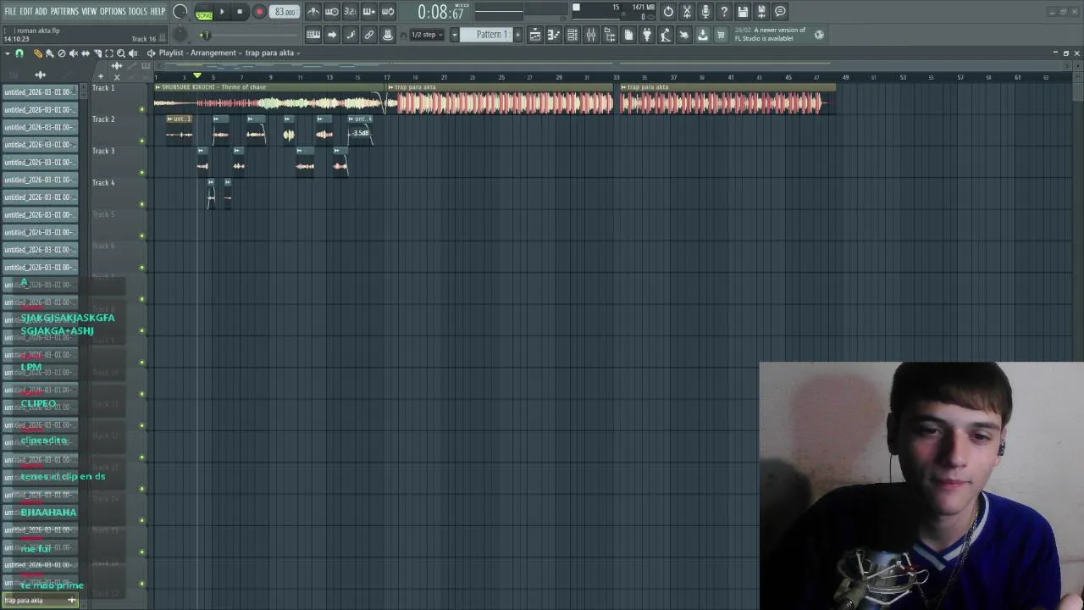Screen dimensions: 1084x610
Task: Open the PATTERNS menu
Action: point(64,11)
